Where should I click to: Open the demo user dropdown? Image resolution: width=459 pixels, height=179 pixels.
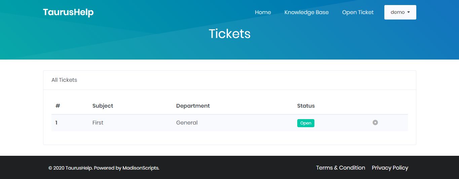coord(400,12)
